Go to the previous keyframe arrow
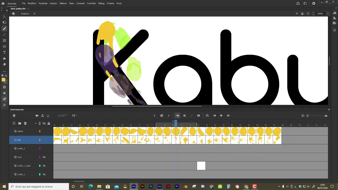338x190 pixels. [155, 116]
